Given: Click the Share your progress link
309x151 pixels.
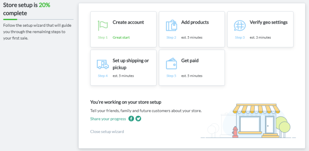Looking at the screenshot, I should (x=108, y=119).
